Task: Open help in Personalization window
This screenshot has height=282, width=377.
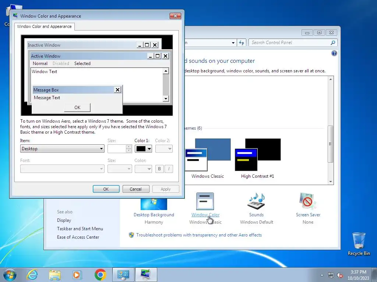Action: coord(334,53)
